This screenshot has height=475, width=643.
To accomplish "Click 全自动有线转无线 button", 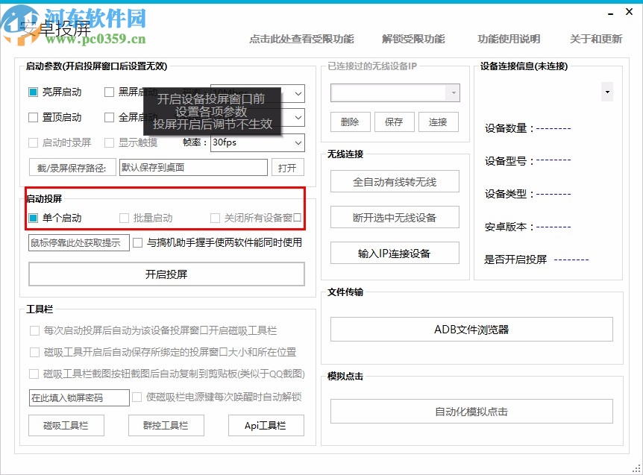I will pos(395,181).
